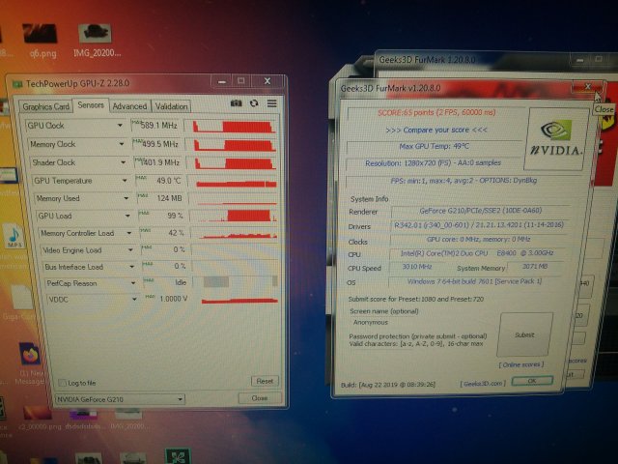The image size is (618, 464).
Task: Click the Reset button in GPU-Z
Action: (265, 381)
